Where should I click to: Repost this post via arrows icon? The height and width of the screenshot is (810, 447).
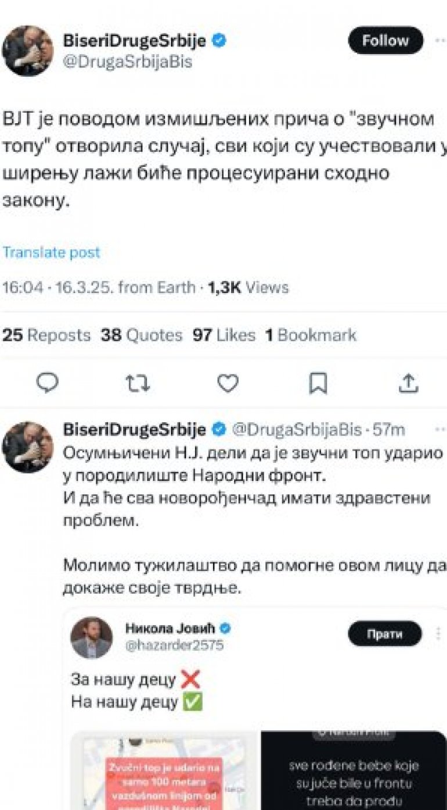(x=138, y=382)
